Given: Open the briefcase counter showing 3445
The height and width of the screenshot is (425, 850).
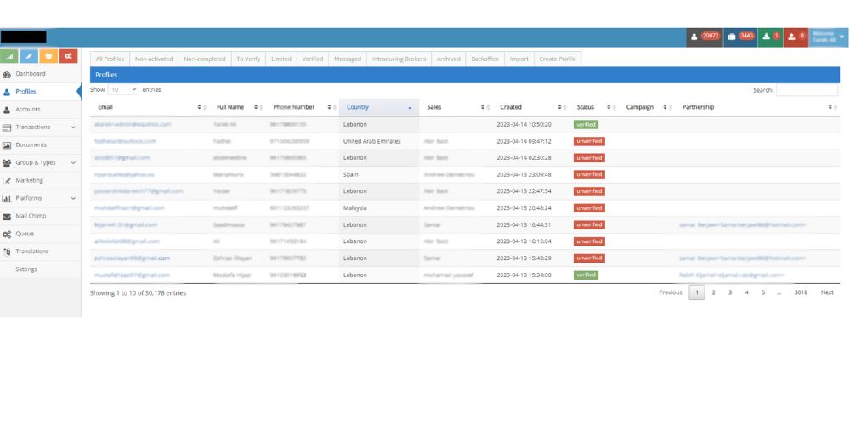Looking at the screenshot, I should pos(741,37).
